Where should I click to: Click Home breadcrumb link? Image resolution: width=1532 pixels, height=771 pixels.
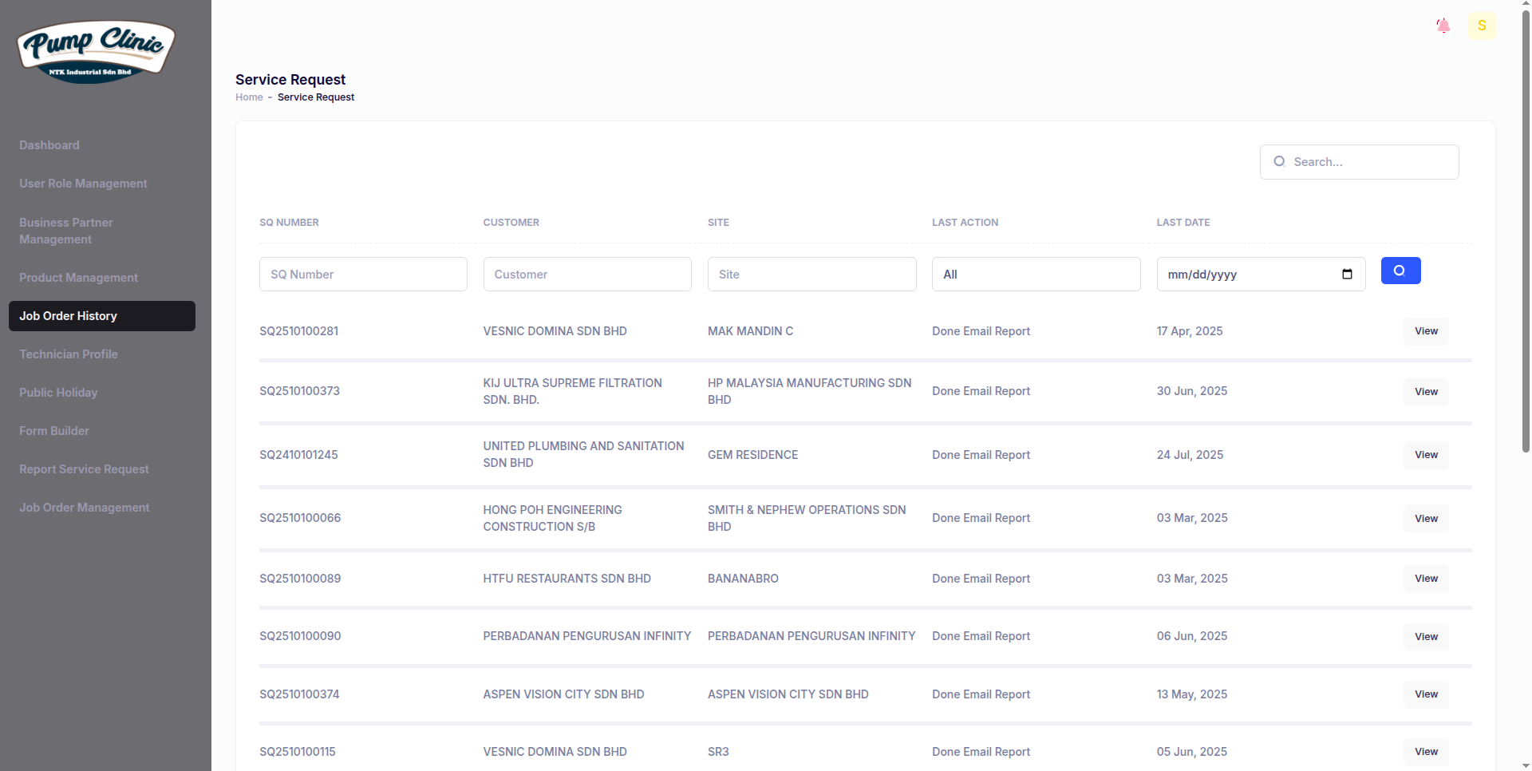click(x=249, y=97)
